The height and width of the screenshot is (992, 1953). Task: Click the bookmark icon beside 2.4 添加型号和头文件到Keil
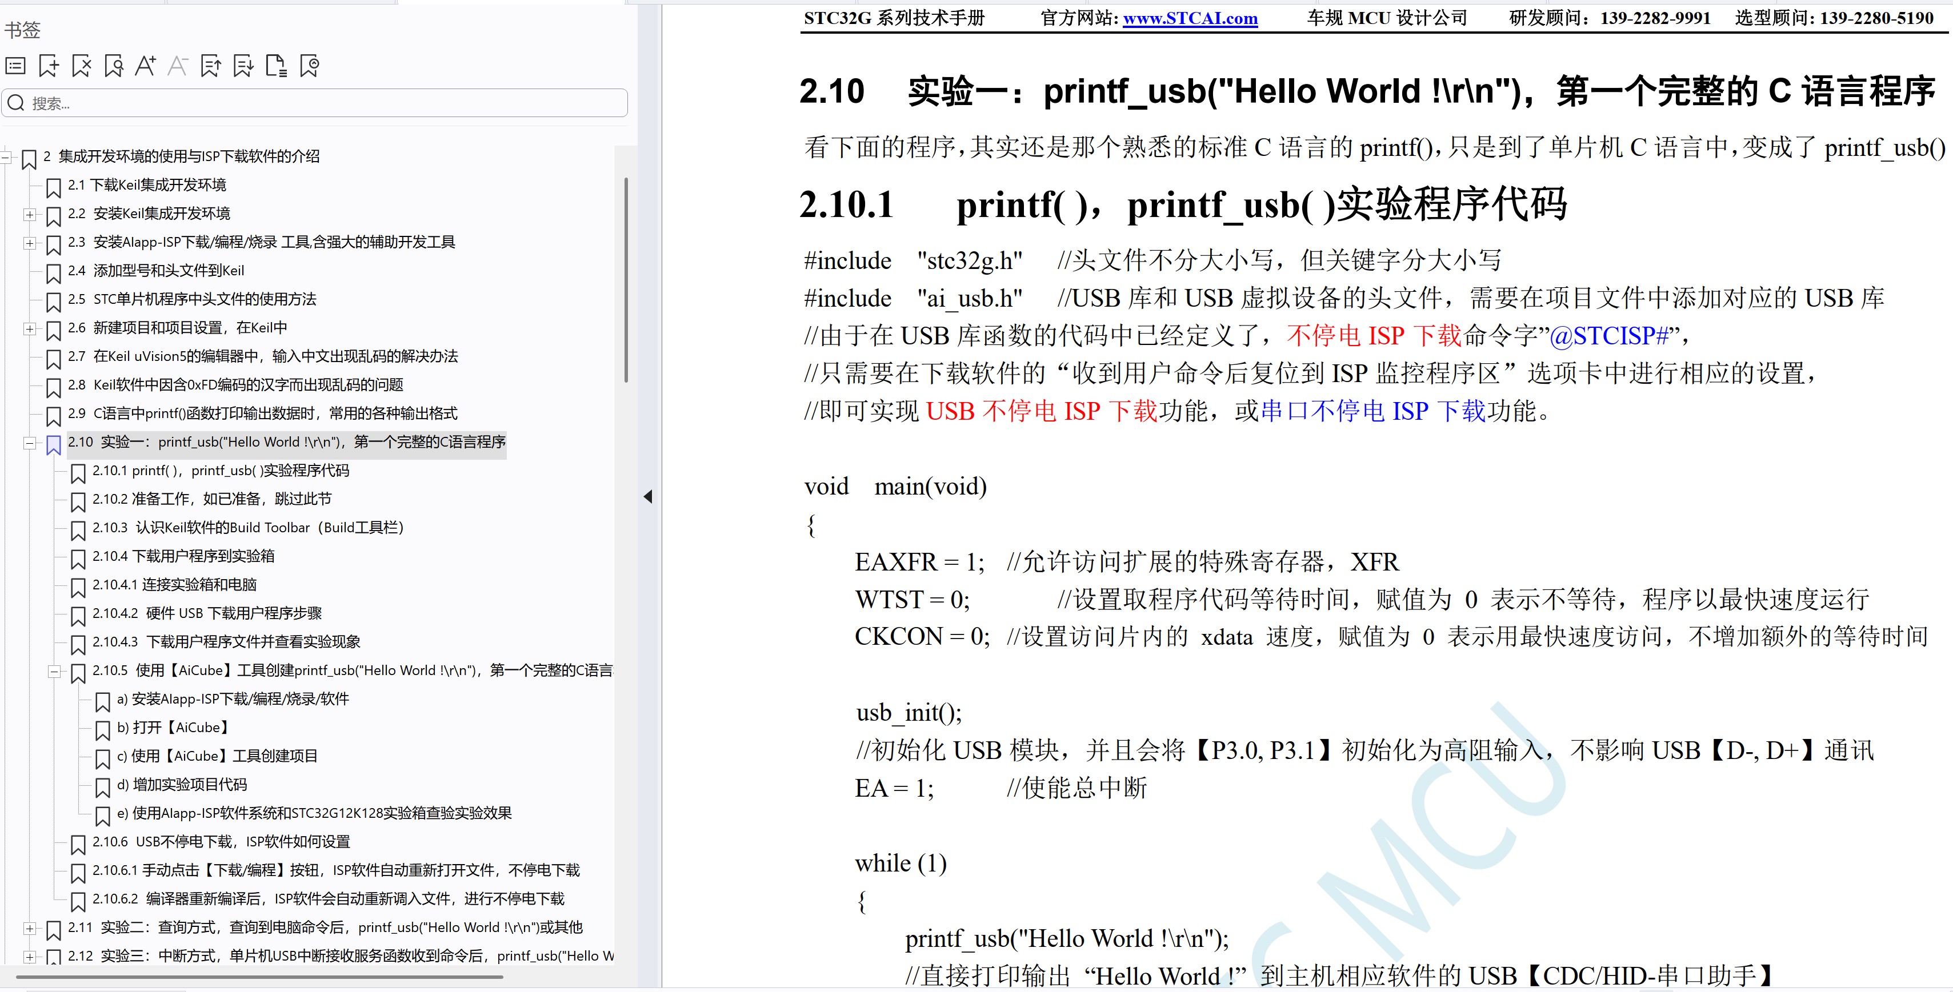pyautogui.click(x=53, y=273)
